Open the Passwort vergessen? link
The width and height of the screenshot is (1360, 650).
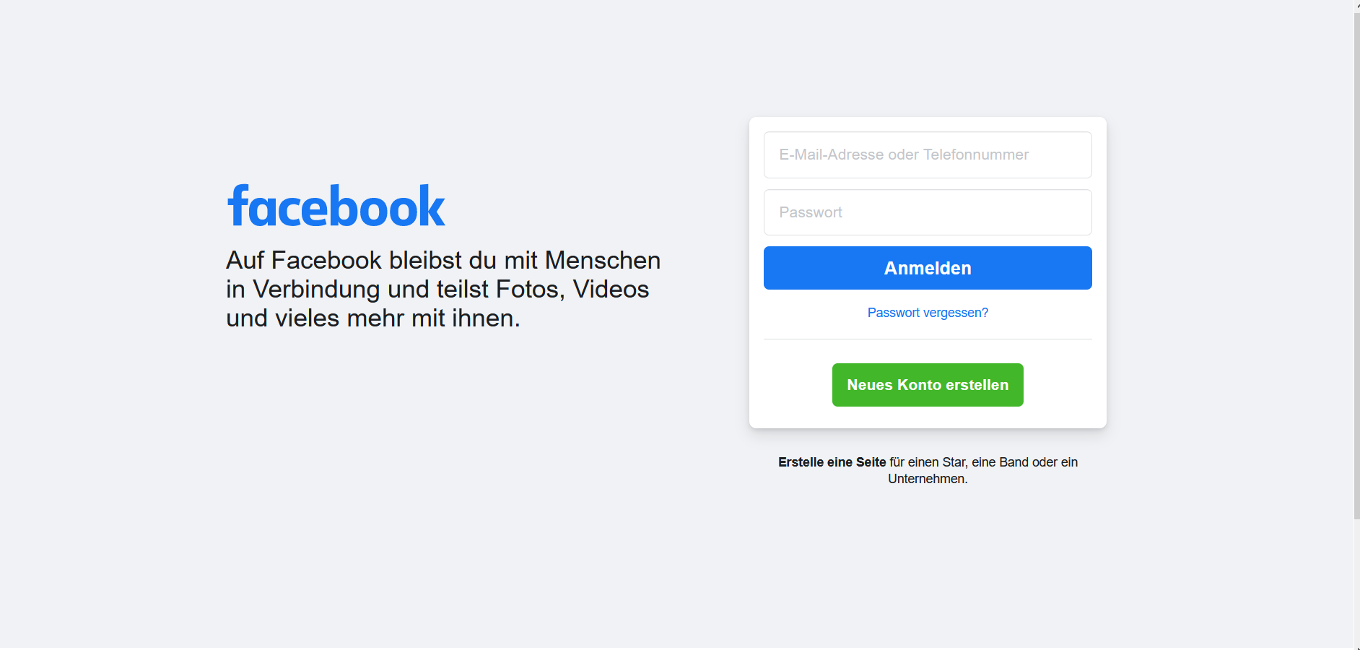[928, 313]
